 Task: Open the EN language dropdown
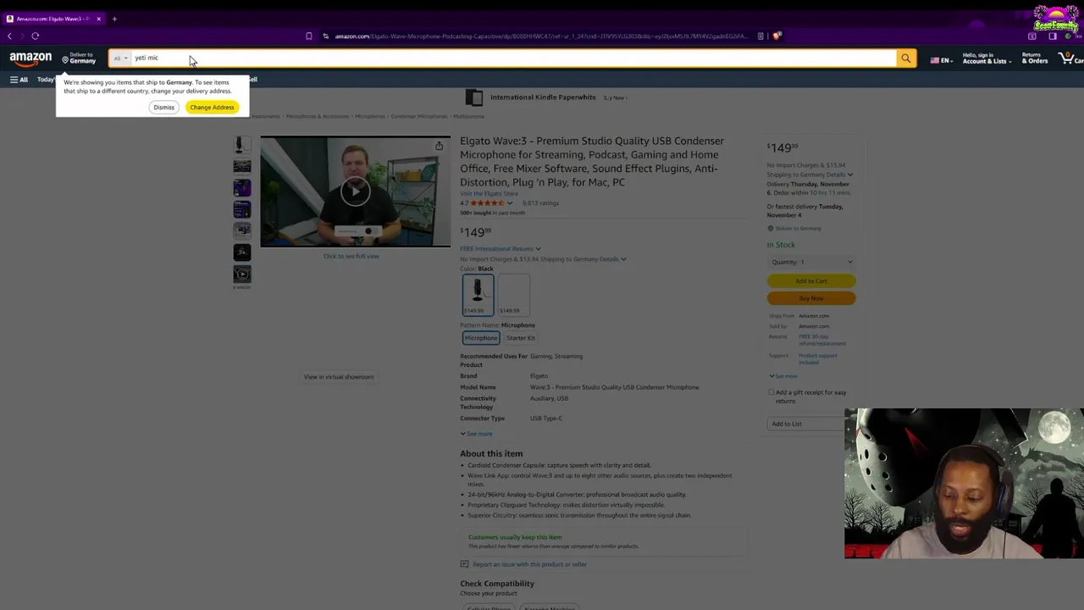(940, 60)
